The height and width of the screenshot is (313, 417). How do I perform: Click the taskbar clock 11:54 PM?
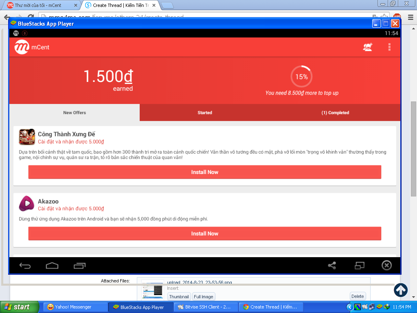pos(402,307)
